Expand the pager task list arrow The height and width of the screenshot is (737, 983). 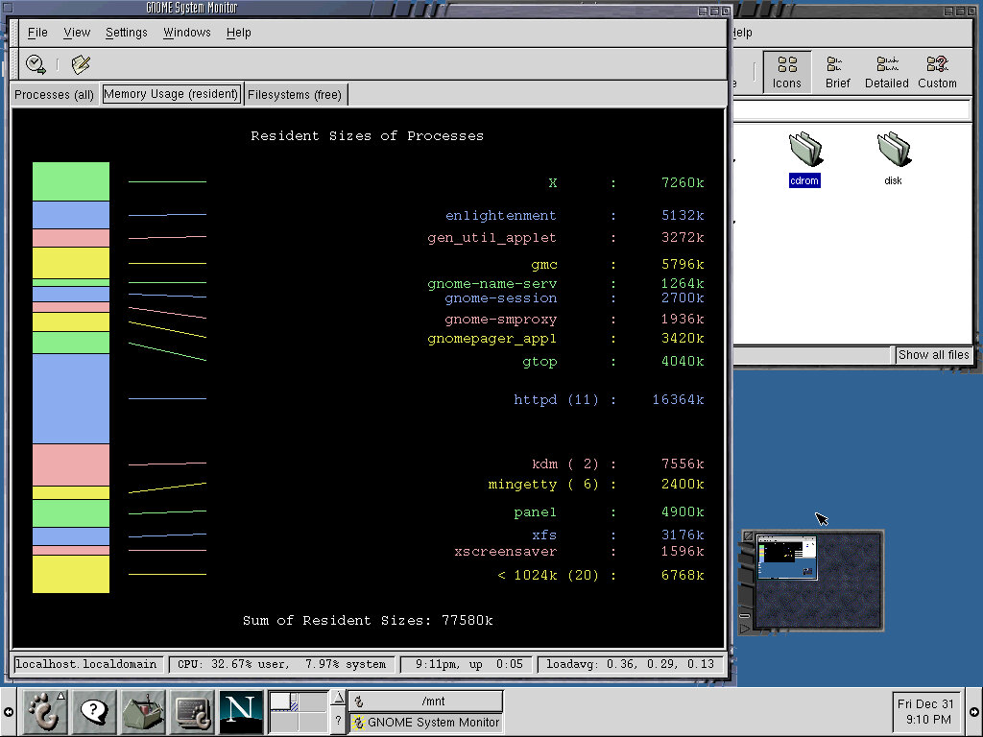(337, 699)
